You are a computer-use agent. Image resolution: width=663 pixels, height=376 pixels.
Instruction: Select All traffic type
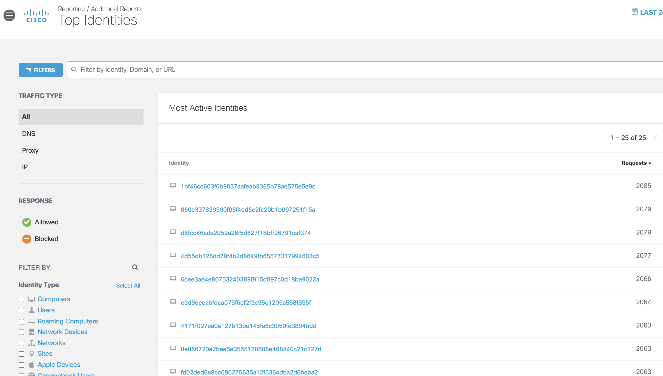[81, 117]
